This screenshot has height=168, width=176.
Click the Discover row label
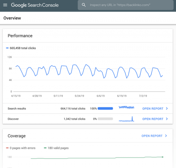click(13, 119)
